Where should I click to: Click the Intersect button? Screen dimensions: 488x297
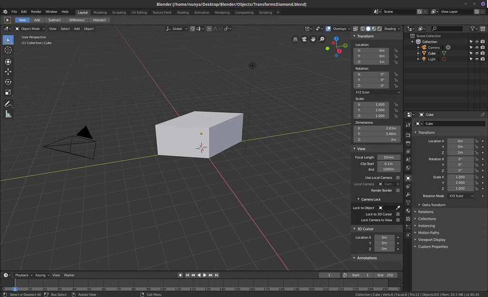(x=99, y=20)
